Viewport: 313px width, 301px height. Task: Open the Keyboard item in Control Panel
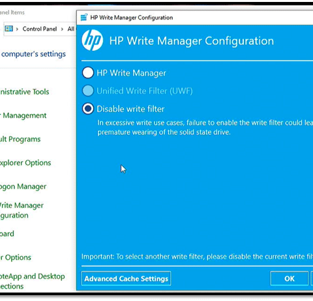(7, 234)
